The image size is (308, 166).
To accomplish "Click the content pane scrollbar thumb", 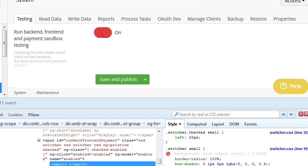I will tap(4, 43).
